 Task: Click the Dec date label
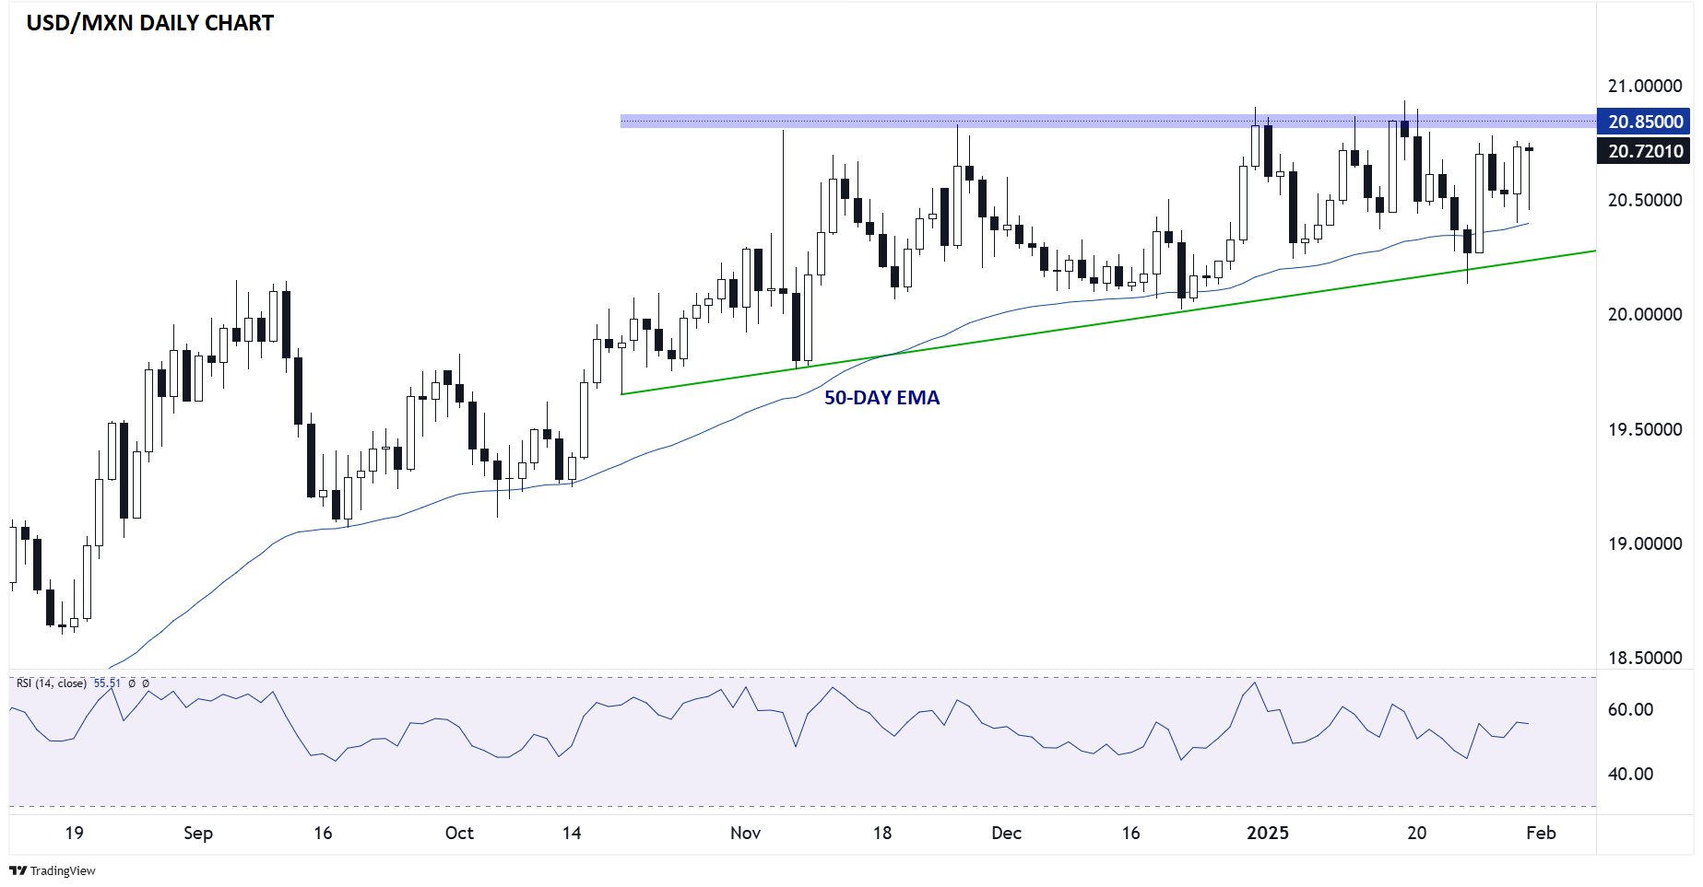pos(1006,833)
